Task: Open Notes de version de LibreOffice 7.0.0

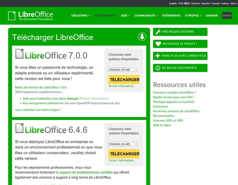Action: tap(40, 87)
